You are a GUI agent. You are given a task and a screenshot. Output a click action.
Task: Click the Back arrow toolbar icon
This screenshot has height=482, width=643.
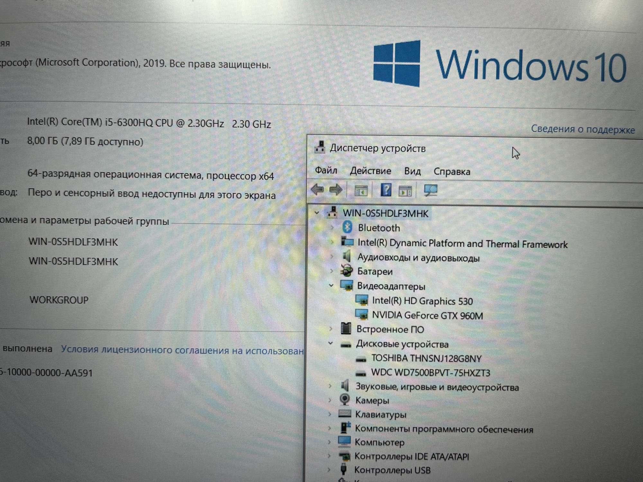(x=317, y=190)
